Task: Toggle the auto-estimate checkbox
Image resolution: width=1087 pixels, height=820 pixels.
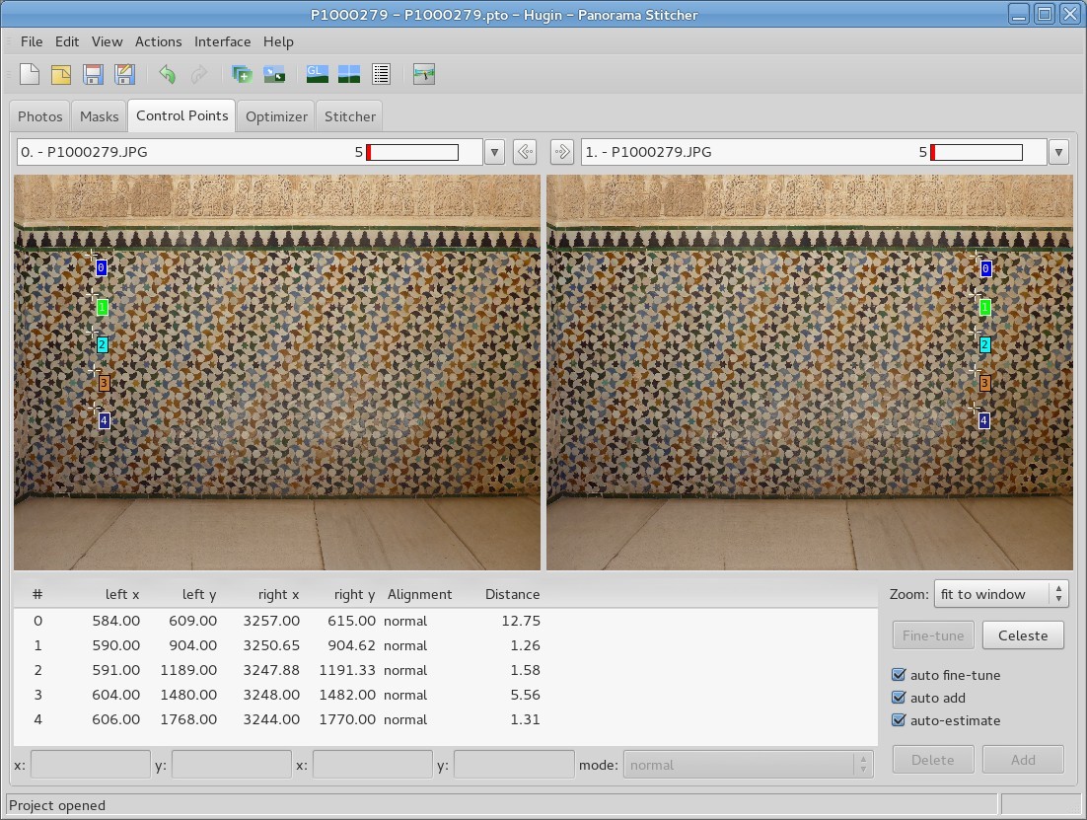Action: [899, 720]
